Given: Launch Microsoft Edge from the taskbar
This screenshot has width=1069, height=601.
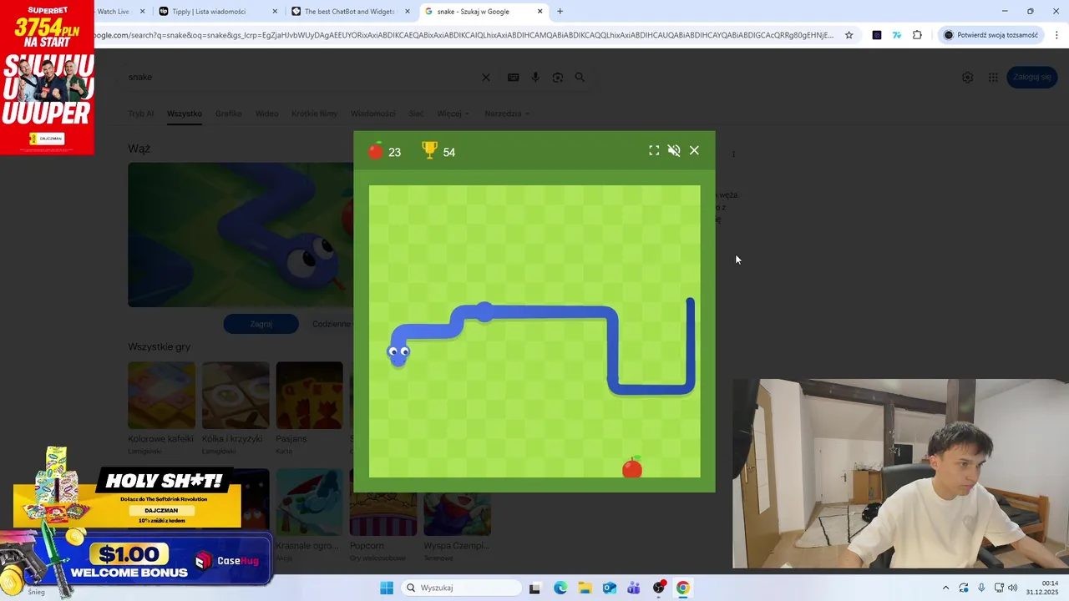Looking at the screenshot, I should click(x=560, y=588).
